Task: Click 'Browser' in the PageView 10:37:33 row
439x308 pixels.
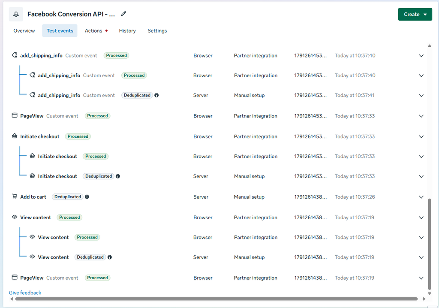Action: coord(203,116)
